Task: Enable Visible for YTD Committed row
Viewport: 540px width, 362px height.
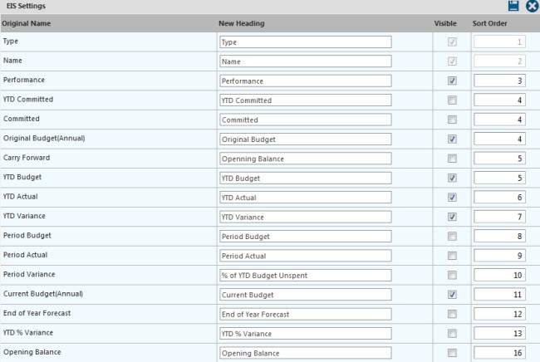Action: (x=452, y=100)
